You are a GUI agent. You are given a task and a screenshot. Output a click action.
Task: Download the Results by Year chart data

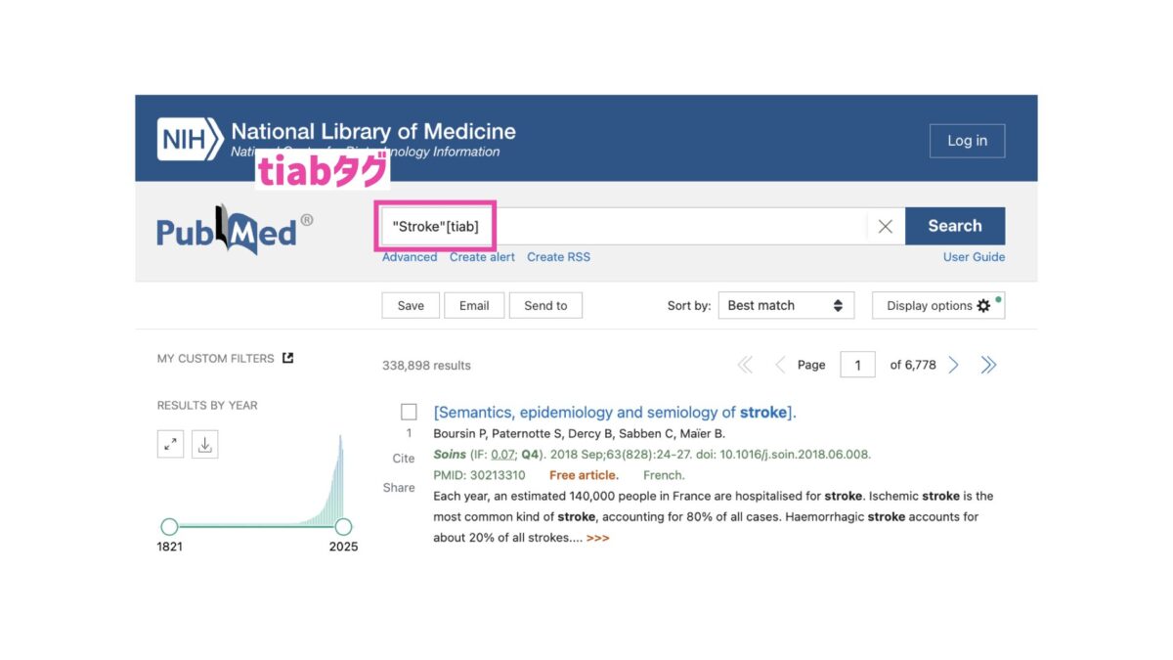205,444
